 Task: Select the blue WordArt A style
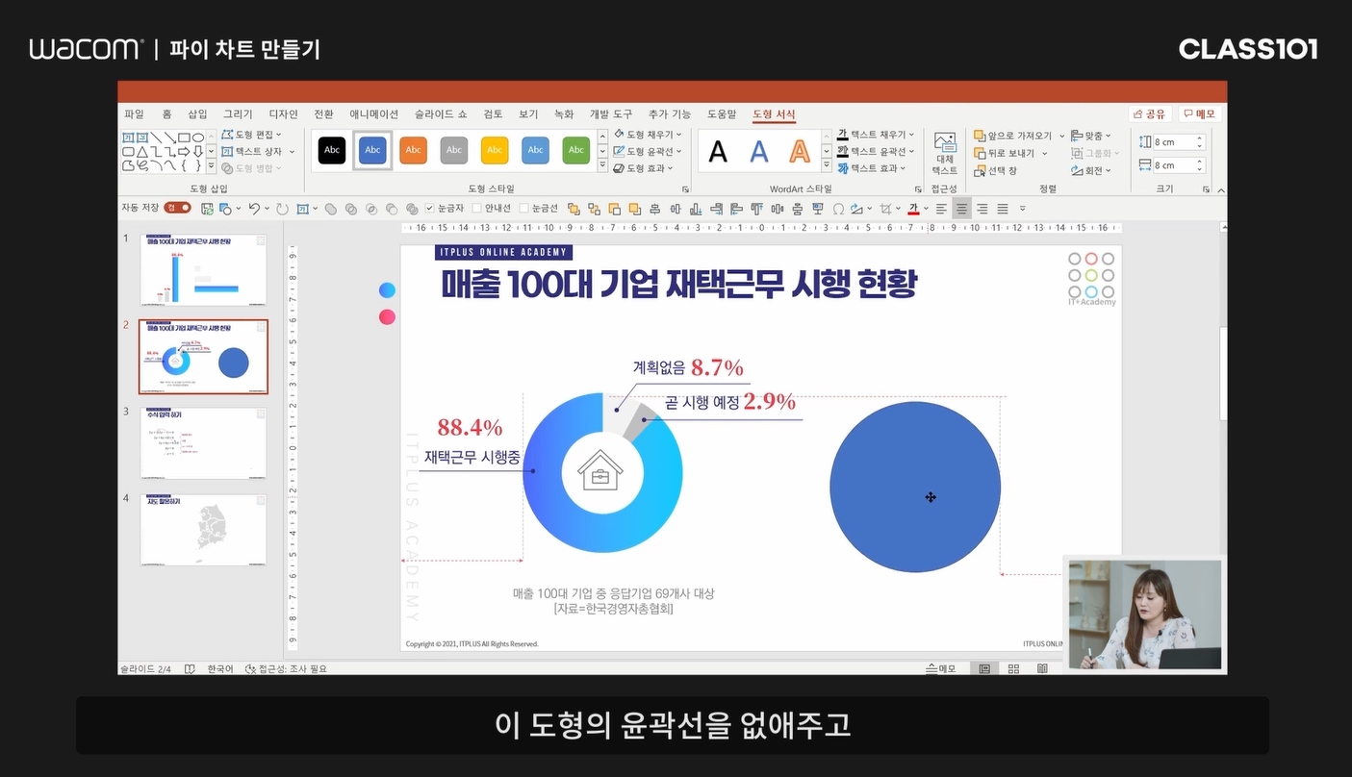click(759, 151)
